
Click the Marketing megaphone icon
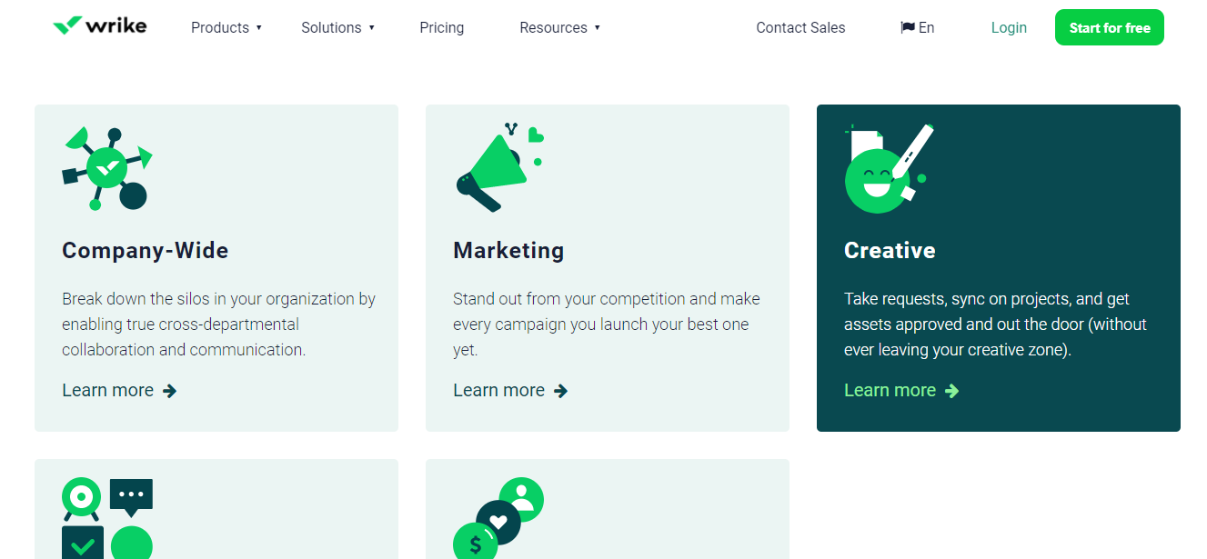tap(499, 168)
